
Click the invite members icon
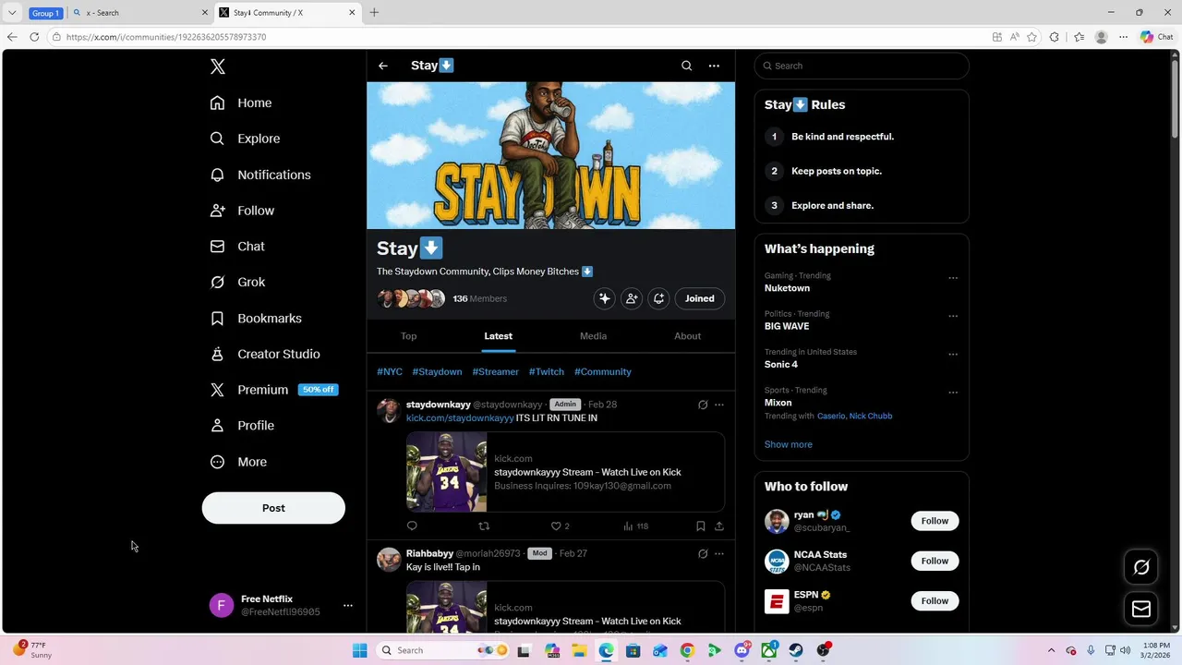[x=632, y=298]
